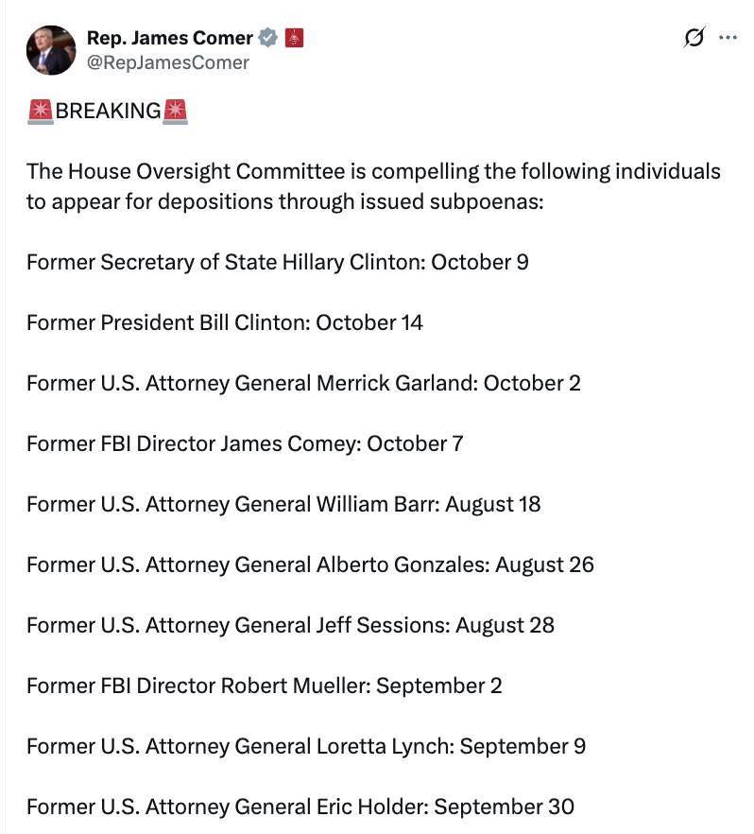
Task: Open the profile picture avatar
Action: click(x=51, y=50)
